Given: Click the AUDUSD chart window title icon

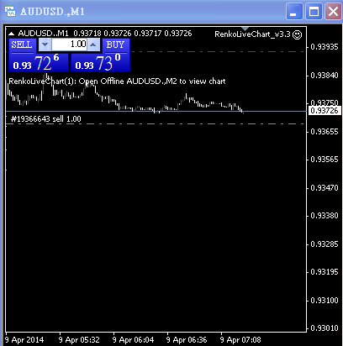Looking at the screenshot, I should (10, 12).
